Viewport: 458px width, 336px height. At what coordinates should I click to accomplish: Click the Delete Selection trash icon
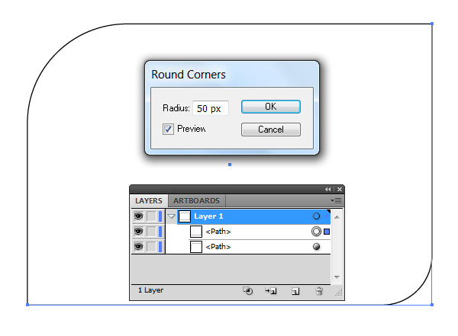pyautogui.click(x=319, y=291)
